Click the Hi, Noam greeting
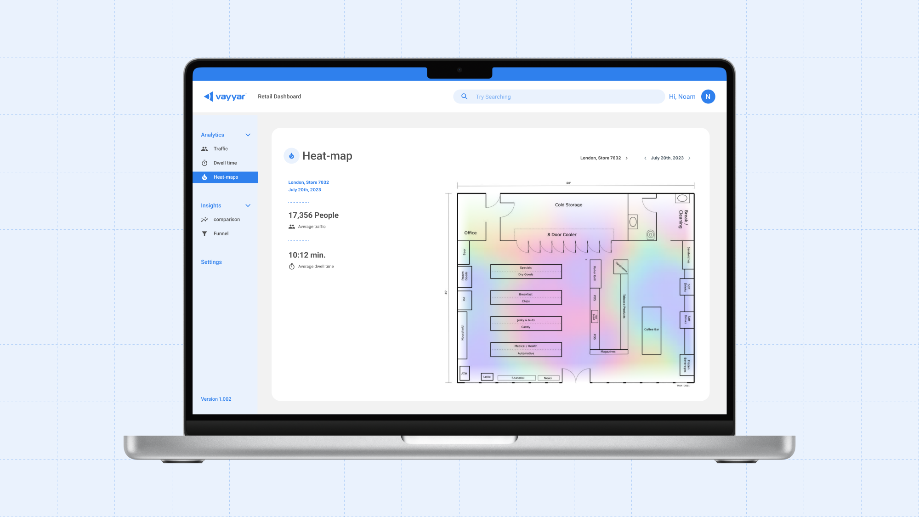919x517 pixels. pos(682,97)
